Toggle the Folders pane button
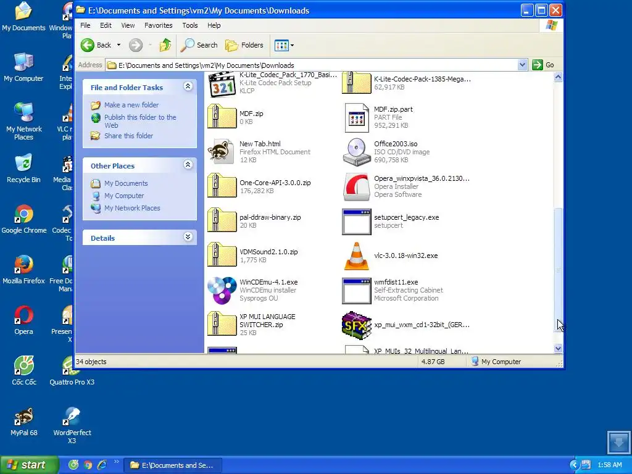 click(x=244, y=45)
